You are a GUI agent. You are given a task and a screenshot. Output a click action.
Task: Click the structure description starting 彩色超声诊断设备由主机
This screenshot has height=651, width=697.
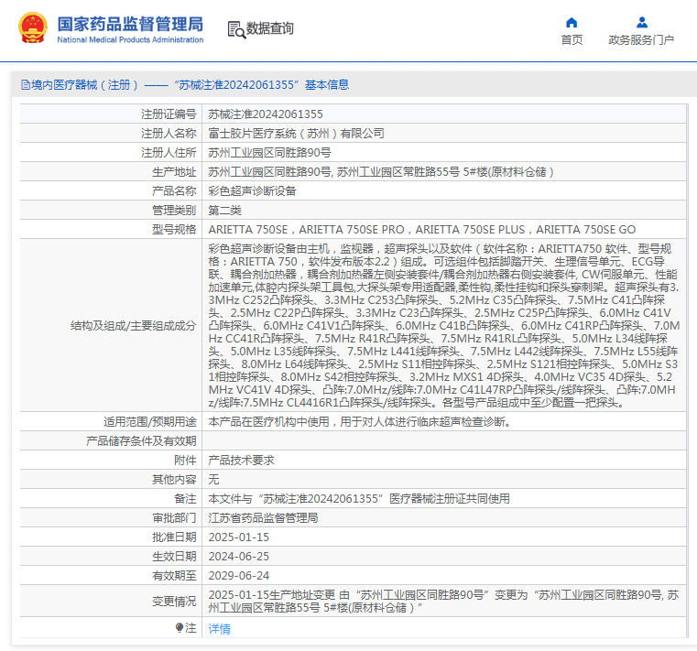pyautogui.click(x=443, y=326)
